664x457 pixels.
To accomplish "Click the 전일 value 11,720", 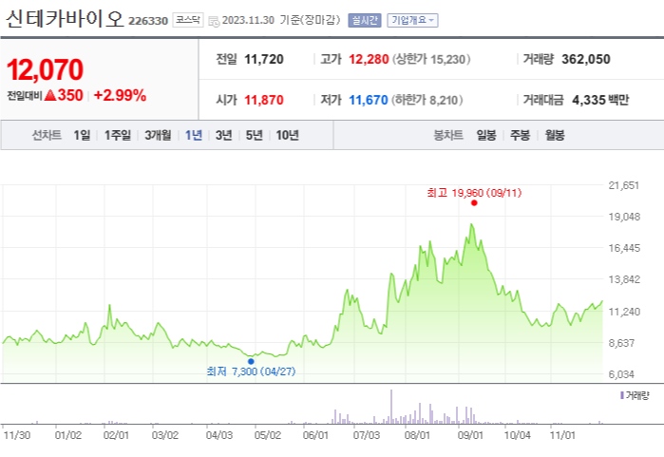I will (264, 59).
